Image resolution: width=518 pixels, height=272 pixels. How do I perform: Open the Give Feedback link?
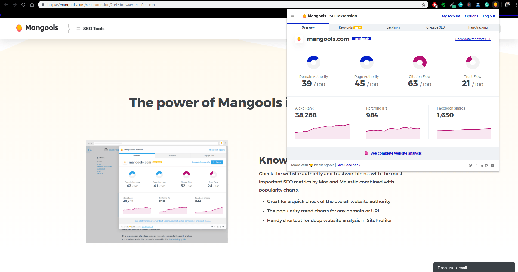(x=348, y=165)
